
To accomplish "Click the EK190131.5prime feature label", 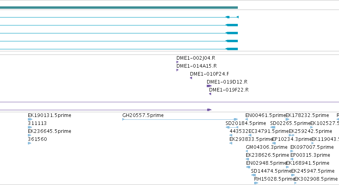I will pos(49,115).
